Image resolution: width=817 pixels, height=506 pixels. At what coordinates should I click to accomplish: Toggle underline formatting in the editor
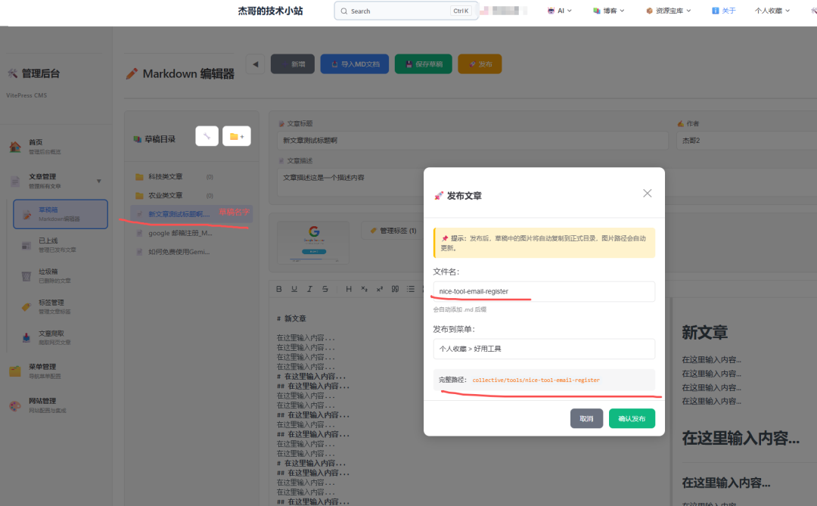click(x=294, y=289)
